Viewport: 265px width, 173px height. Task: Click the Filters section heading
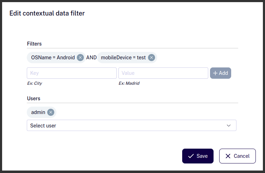tap(34, 44)
